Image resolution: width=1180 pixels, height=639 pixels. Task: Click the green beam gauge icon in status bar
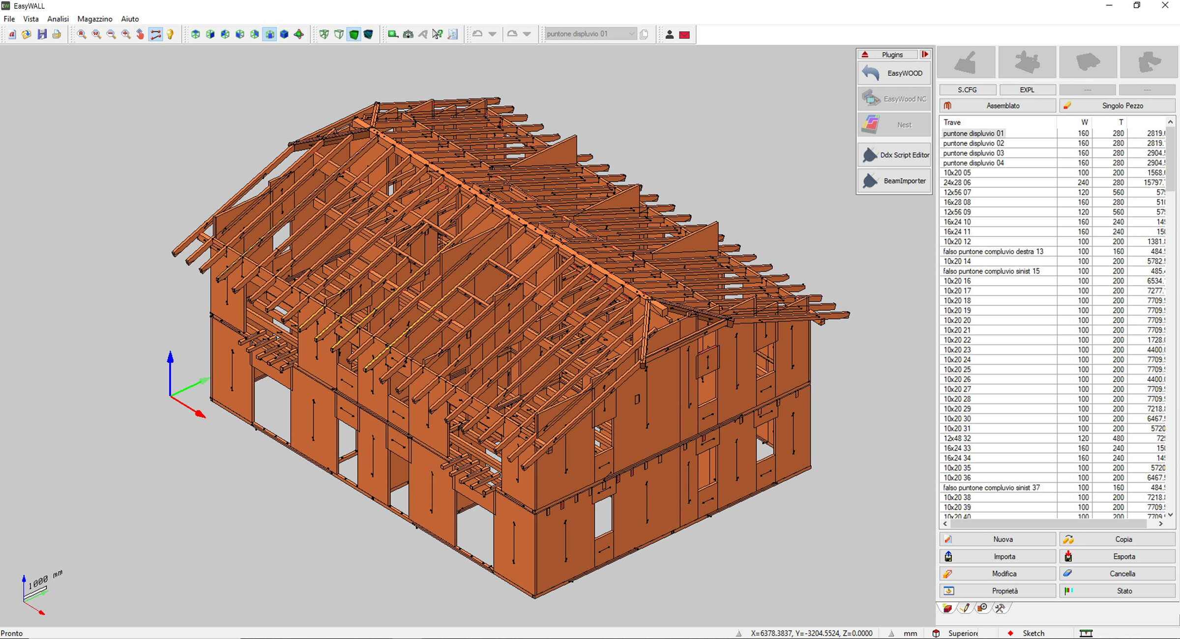coord(1086,633)
